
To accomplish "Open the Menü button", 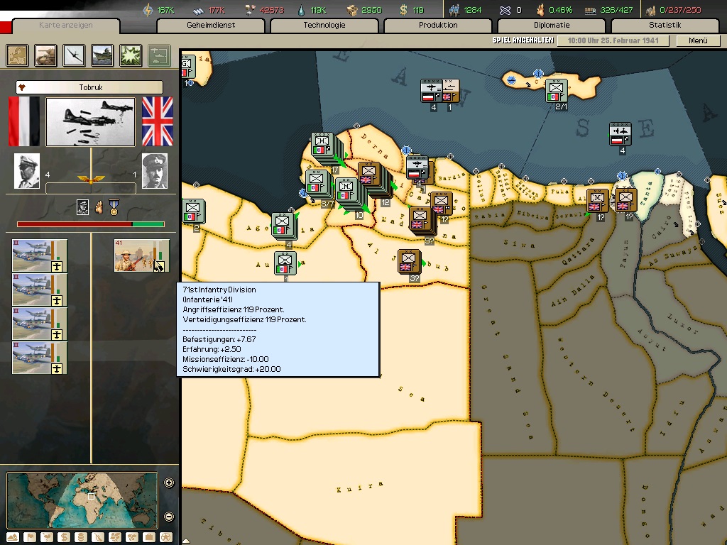I will [x=698, y=40].
